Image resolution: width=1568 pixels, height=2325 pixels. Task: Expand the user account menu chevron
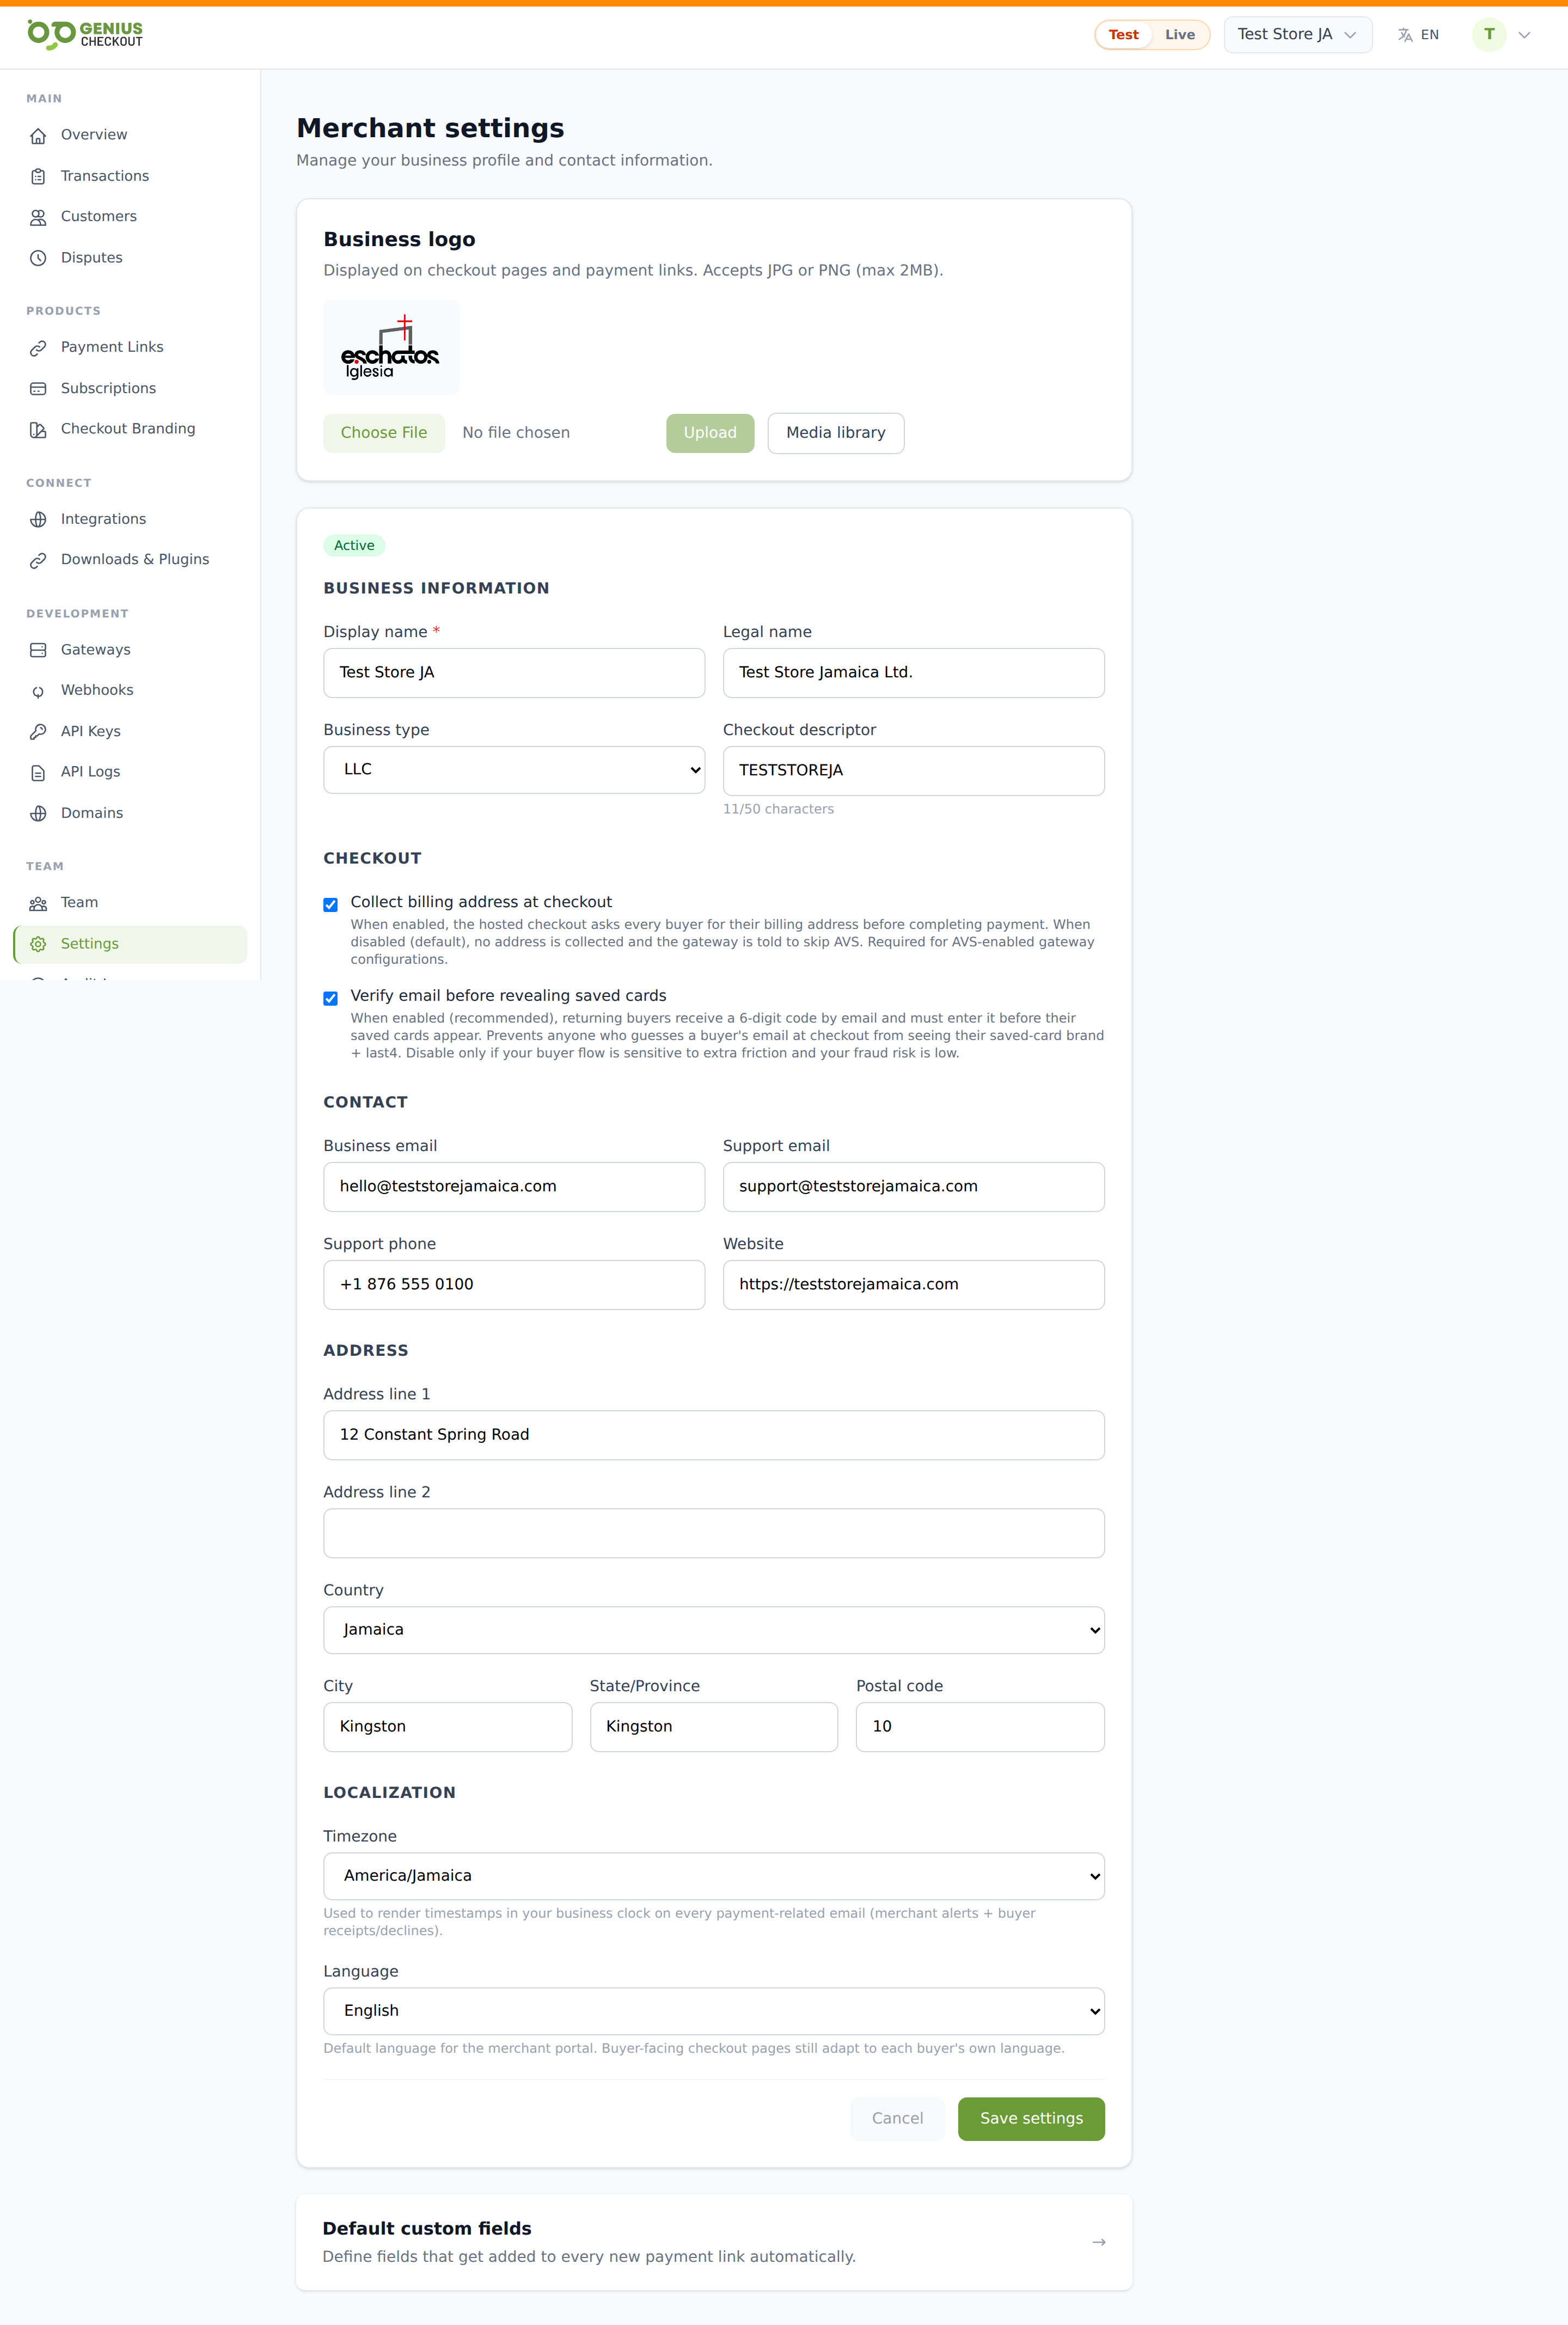1524,35
